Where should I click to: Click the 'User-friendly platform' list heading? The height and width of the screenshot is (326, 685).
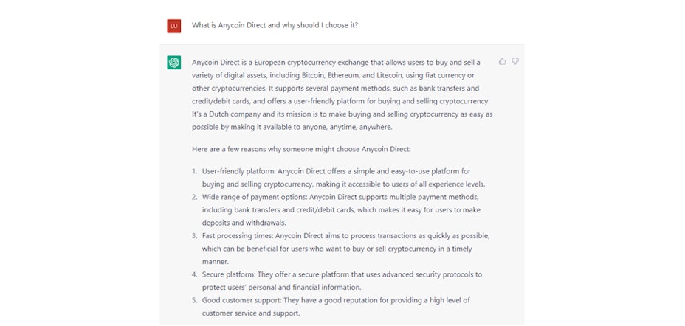[238, 171]
